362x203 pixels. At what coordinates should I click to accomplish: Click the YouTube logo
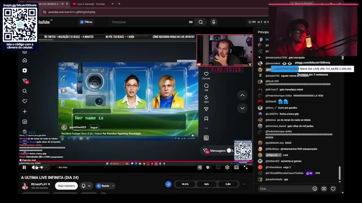coord(44,22)
